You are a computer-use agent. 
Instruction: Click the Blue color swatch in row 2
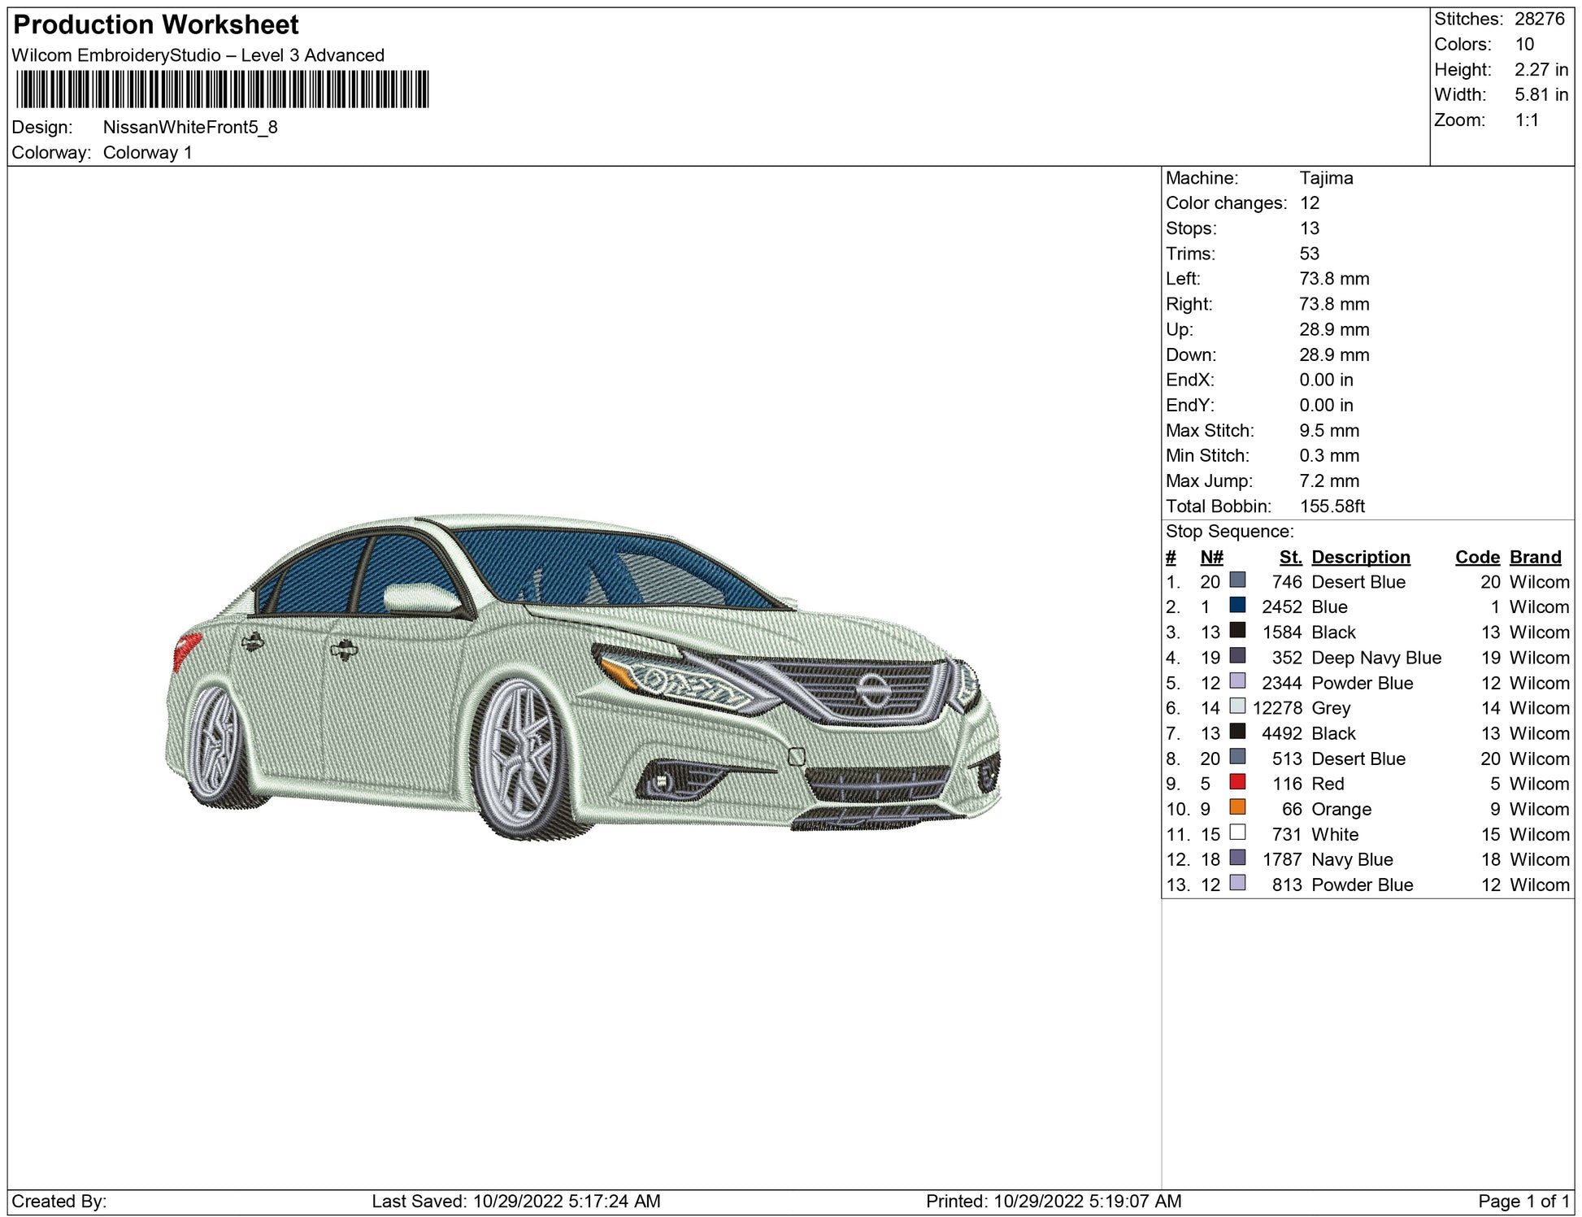[1237, 606]
